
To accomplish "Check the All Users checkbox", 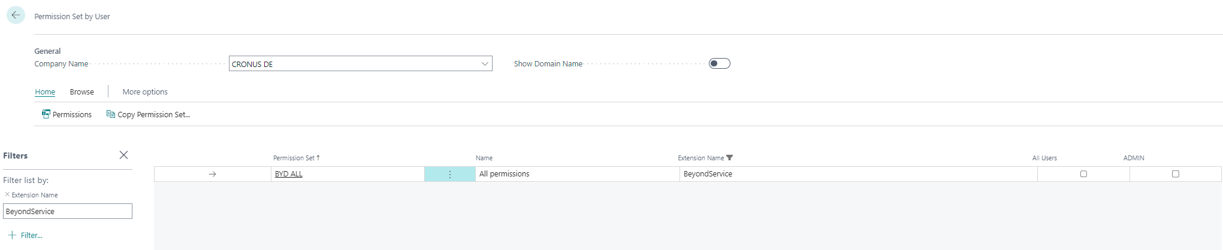I will pos(1083,174).
